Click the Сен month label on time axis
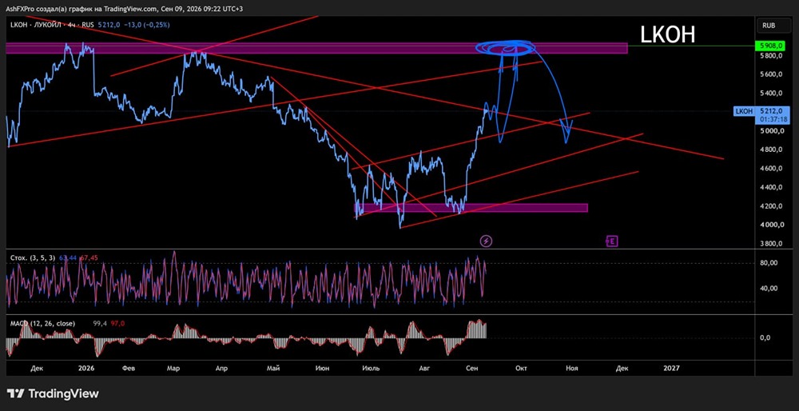This screenshot has width=799, height=411. [x=472, y=368]
